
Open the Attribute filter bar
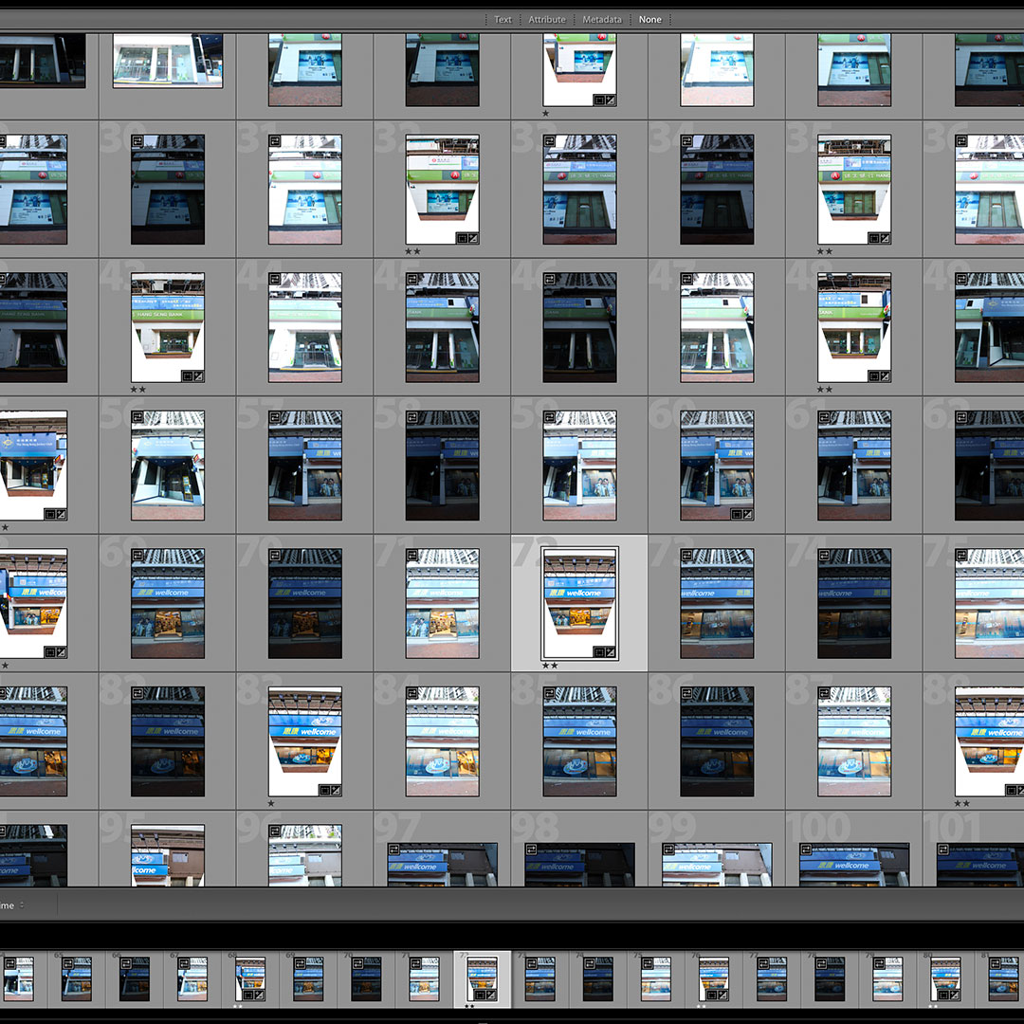pyautogui.click(x=547, y=19)
